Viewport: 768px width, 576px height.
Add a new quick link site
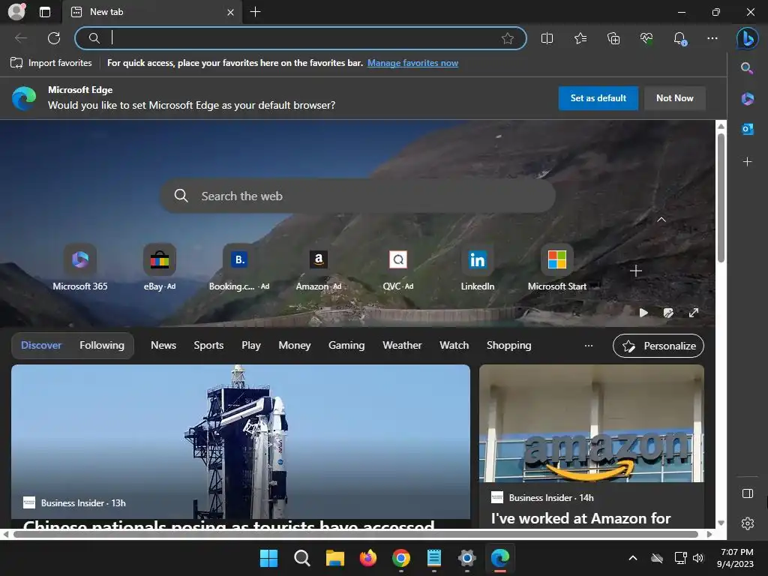coord(636,271)
